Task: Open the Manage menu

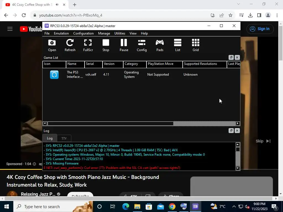Action: tap(104, 33)
